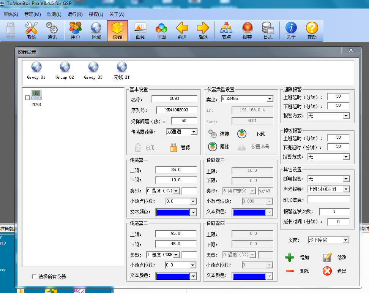Open the 监测(L) menu

tap(54, 14)
